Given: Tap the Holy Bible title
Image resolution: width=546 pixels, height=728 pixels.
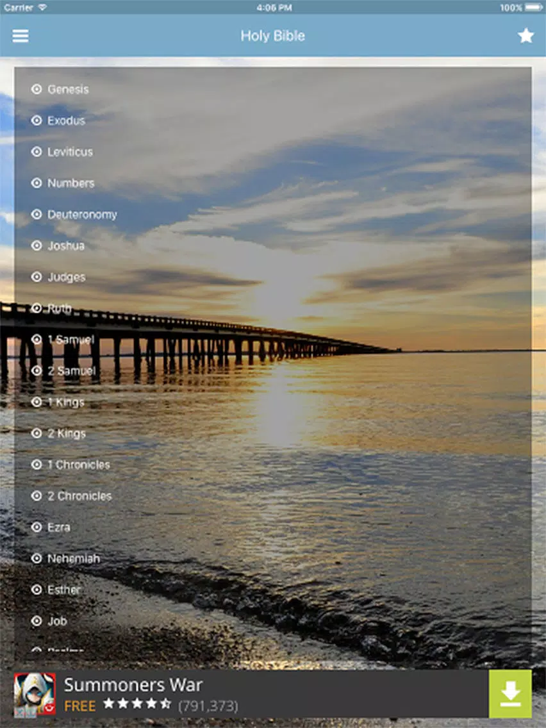Looking at the screenshot, I should pyautogui.click(x=272, y=36).
